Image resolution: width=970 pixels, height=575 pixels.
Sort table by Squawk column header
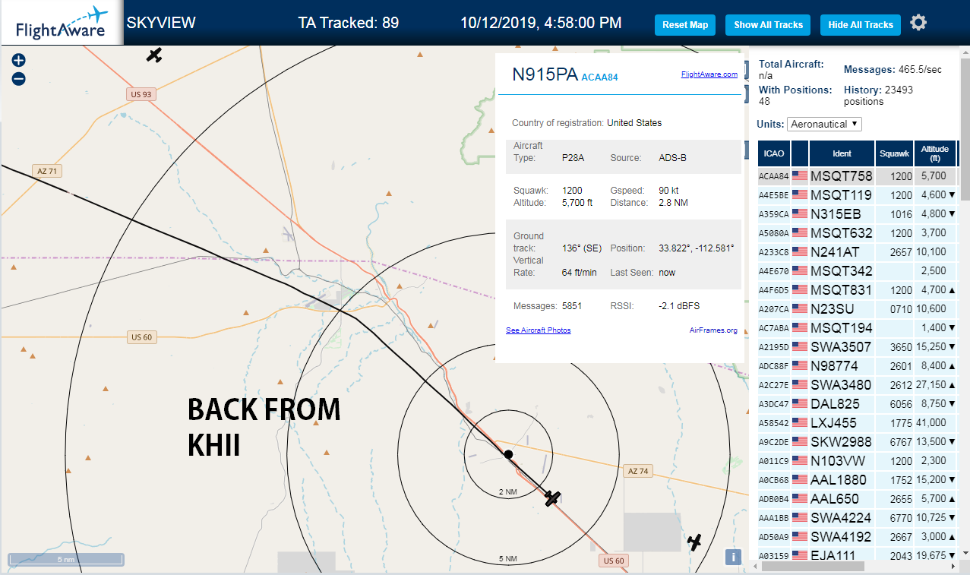[894, 153]
